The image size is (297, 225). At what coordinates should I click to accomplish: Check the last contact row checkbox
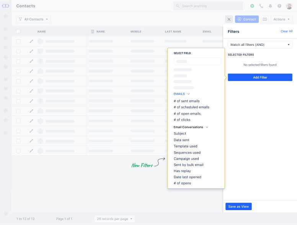click(18, 151)
